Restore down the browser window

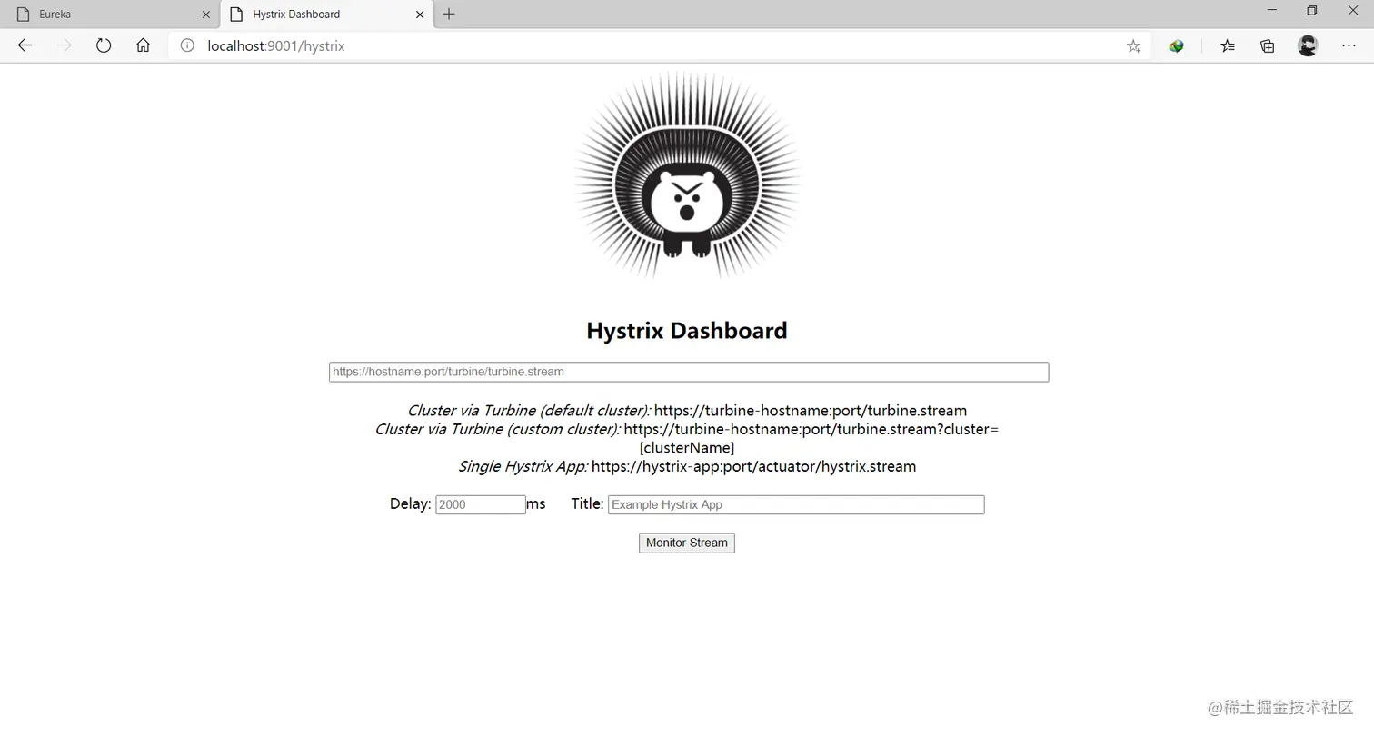1311,11
